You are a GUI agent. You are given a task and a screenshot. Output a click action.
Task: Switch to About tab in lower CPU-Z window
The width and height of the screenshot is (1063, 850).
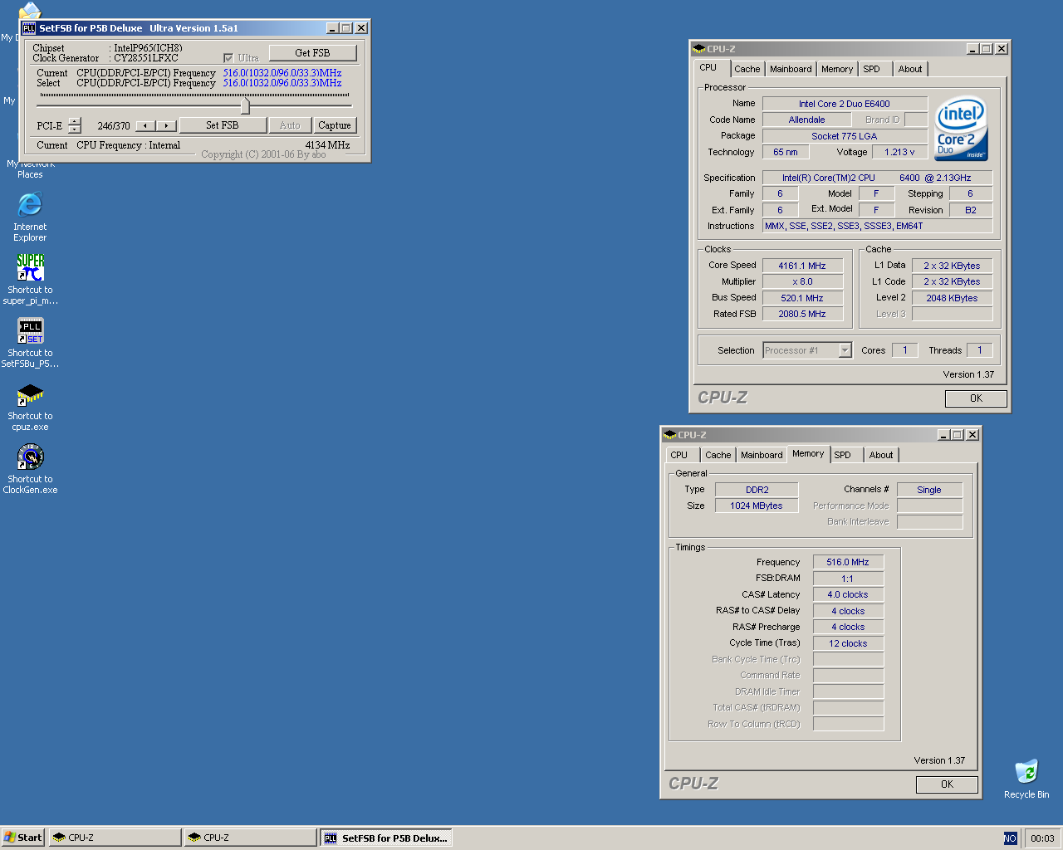pyautogui.click(x=881, y=455)
